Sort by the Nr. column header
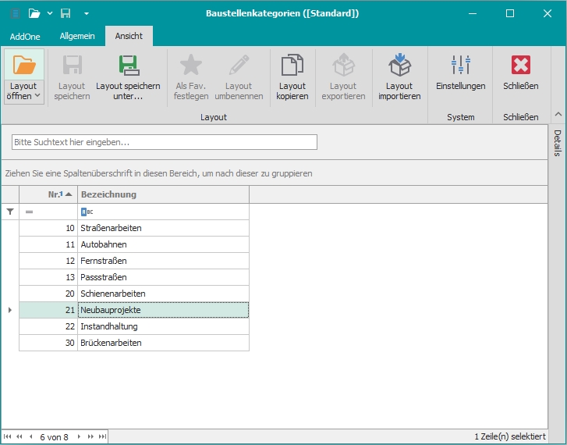The width and height of the screenshot is (567, 445). (48, 194)
